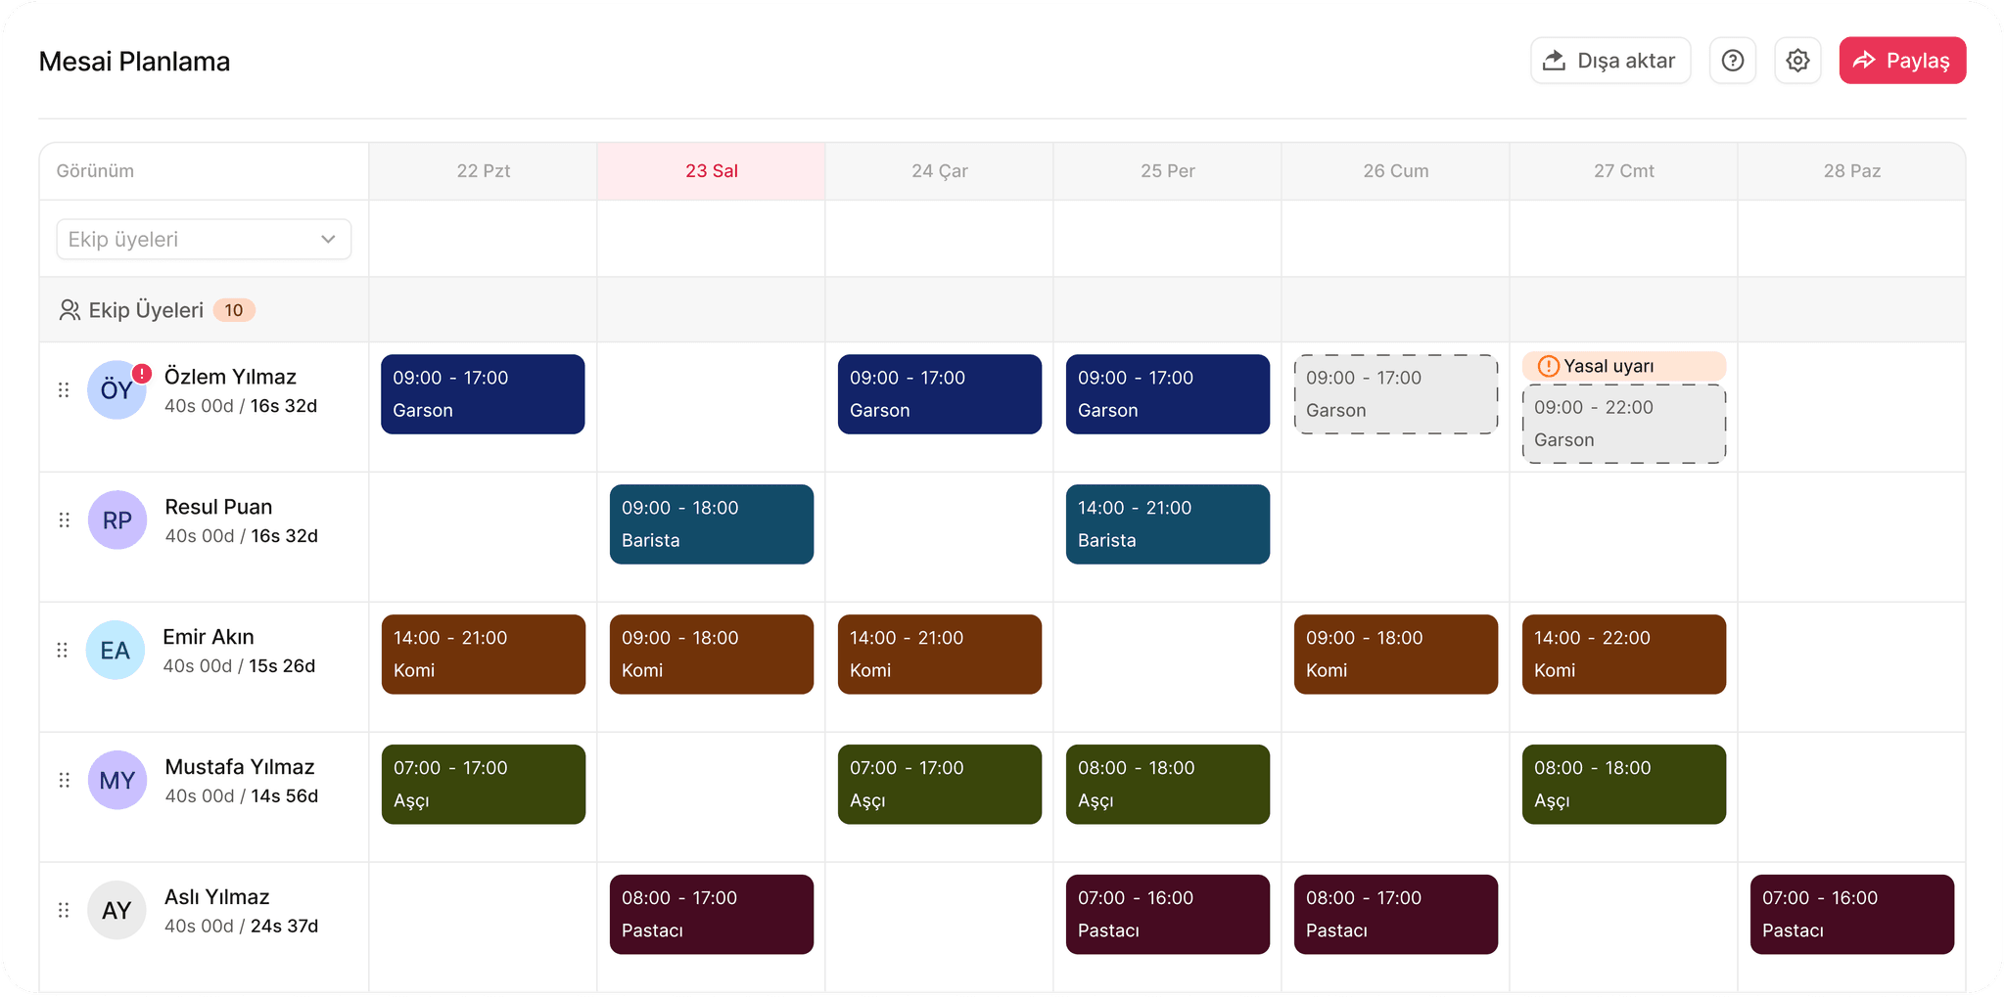Click the help question mark icon
The width and height of the screenshot is (2005, 997).
coord(1732,61)
